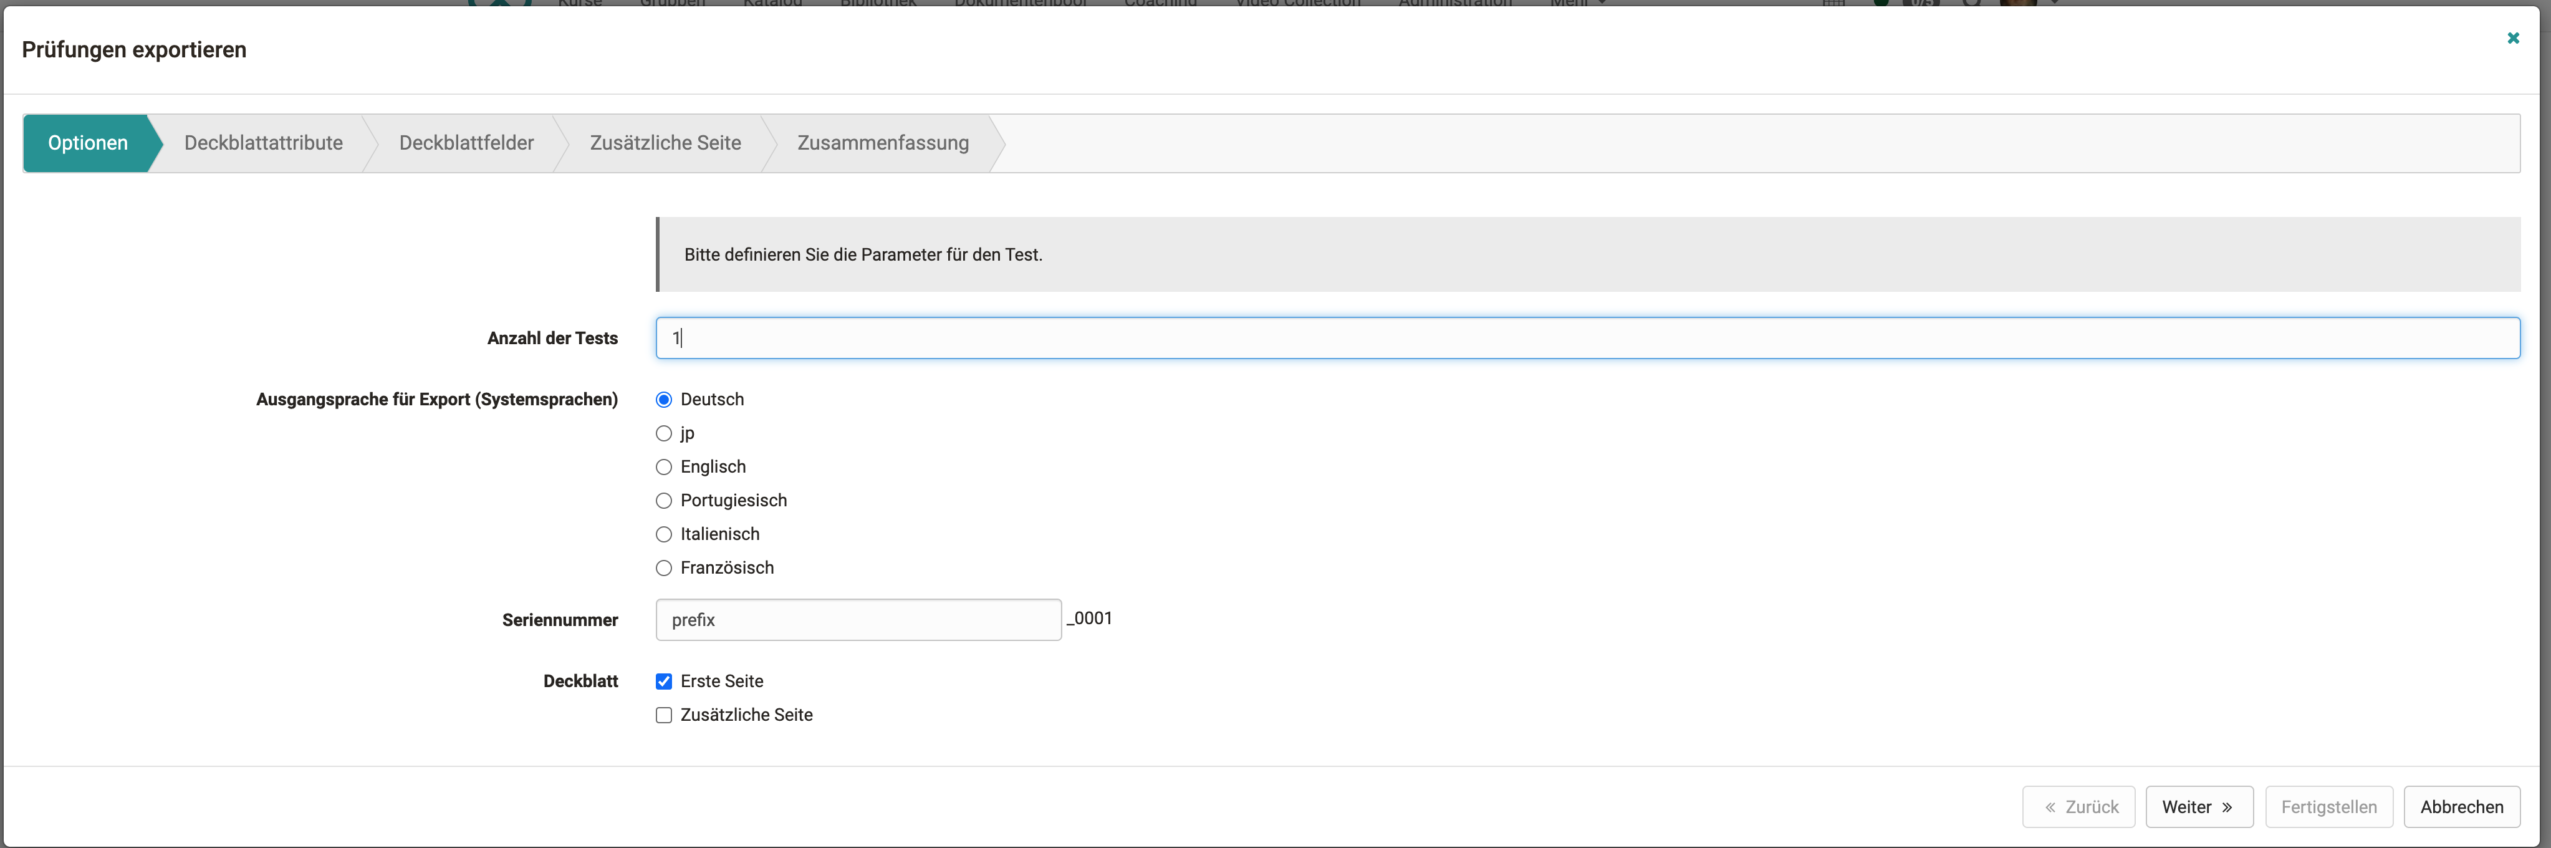Open the Deckblattattribute step
The height and width of the screenshot is (848, 2551).
[x=261, y=143]
